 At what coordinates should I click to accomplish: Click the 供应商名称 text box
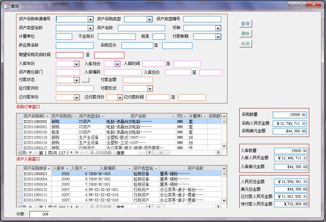(75, 46)
